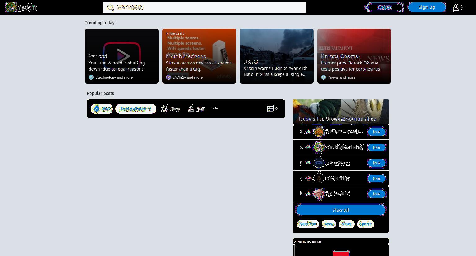Image resolution: width=476 pixels, height=256 pixels.
Task: Click the Trending today heading
Action: (100, 23)
